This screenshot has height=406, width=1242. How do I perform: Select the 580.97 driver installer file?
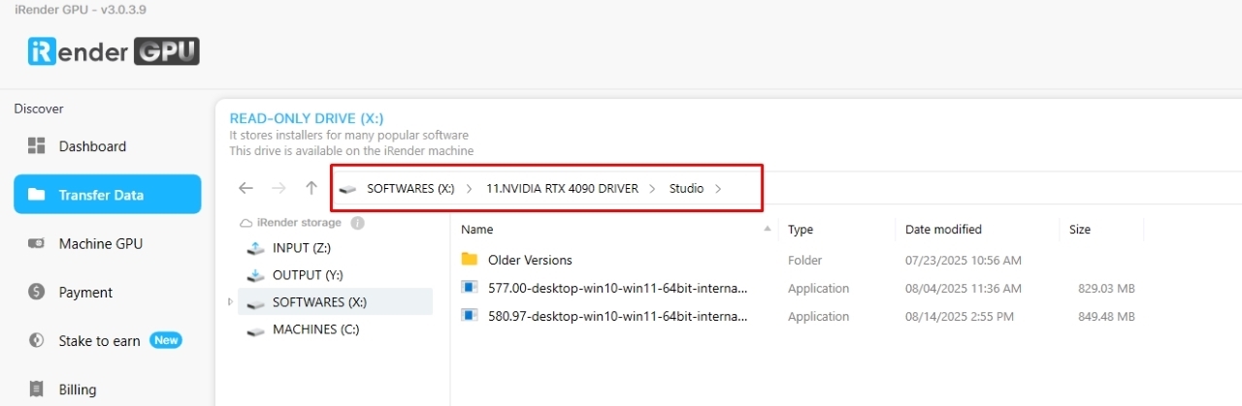click(617, 316)
